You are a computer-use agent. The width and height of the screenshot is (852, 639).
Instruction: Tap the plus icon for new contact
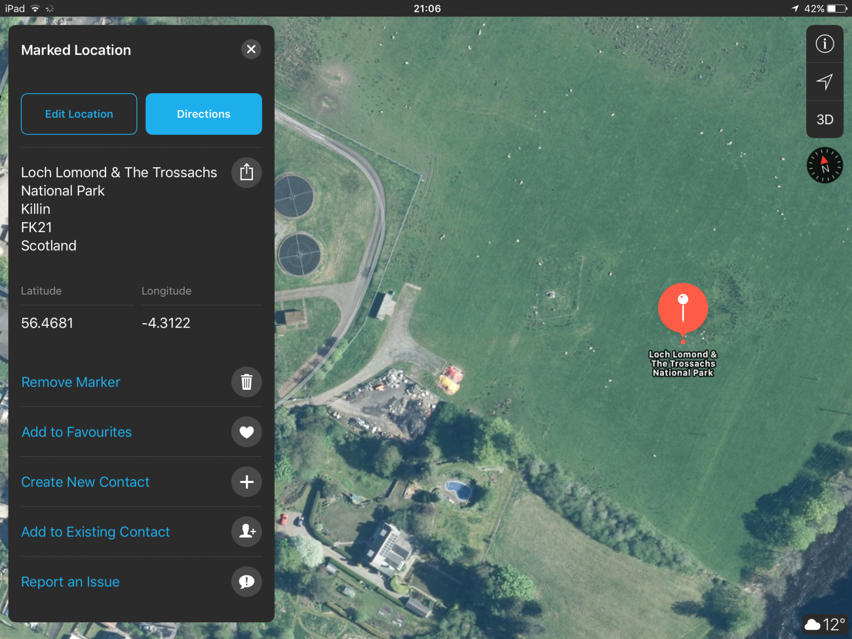point(247,482)
